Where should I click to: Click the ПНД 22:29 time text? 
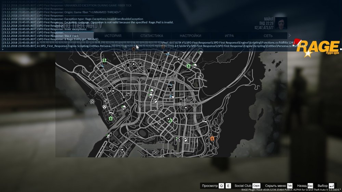pos(266,24)
